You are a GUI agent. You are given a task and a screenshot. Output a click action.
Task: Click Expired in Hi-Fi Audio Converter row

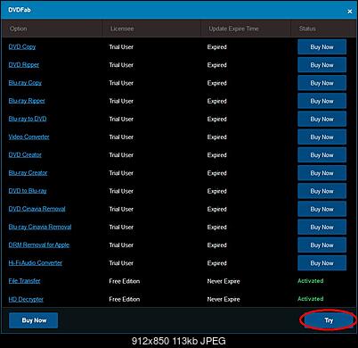(216, 263)
